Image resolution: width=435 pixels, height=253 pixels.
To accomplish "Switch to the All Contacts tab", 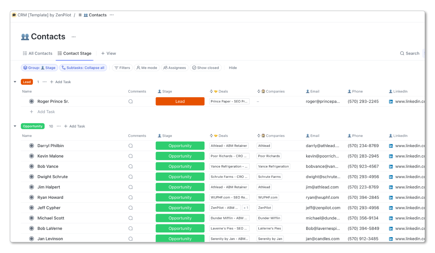I will click(x=37, y=53).
